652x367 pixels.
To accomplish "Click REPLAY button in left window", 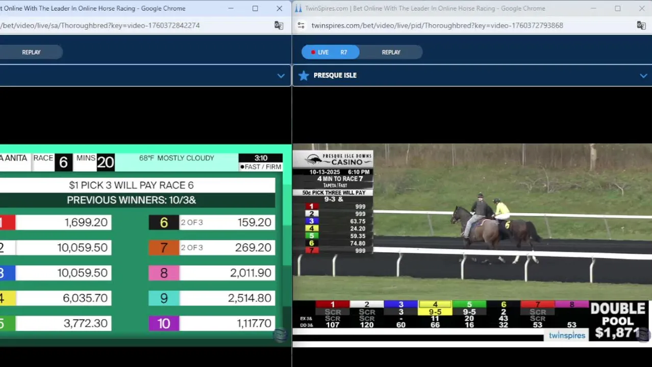I will (31, 52).
